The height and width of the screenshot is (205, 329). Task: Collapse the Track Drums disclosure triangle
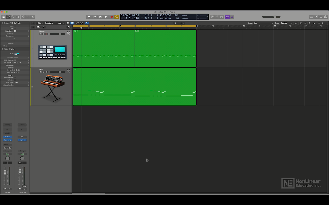click(x=3, y=49)
